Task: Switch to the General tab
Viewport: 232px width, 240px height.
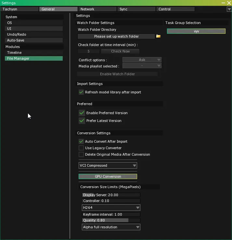Action: pos(58,9)
